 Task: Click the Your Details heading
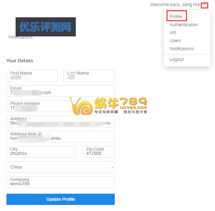[x=20, y=61]
